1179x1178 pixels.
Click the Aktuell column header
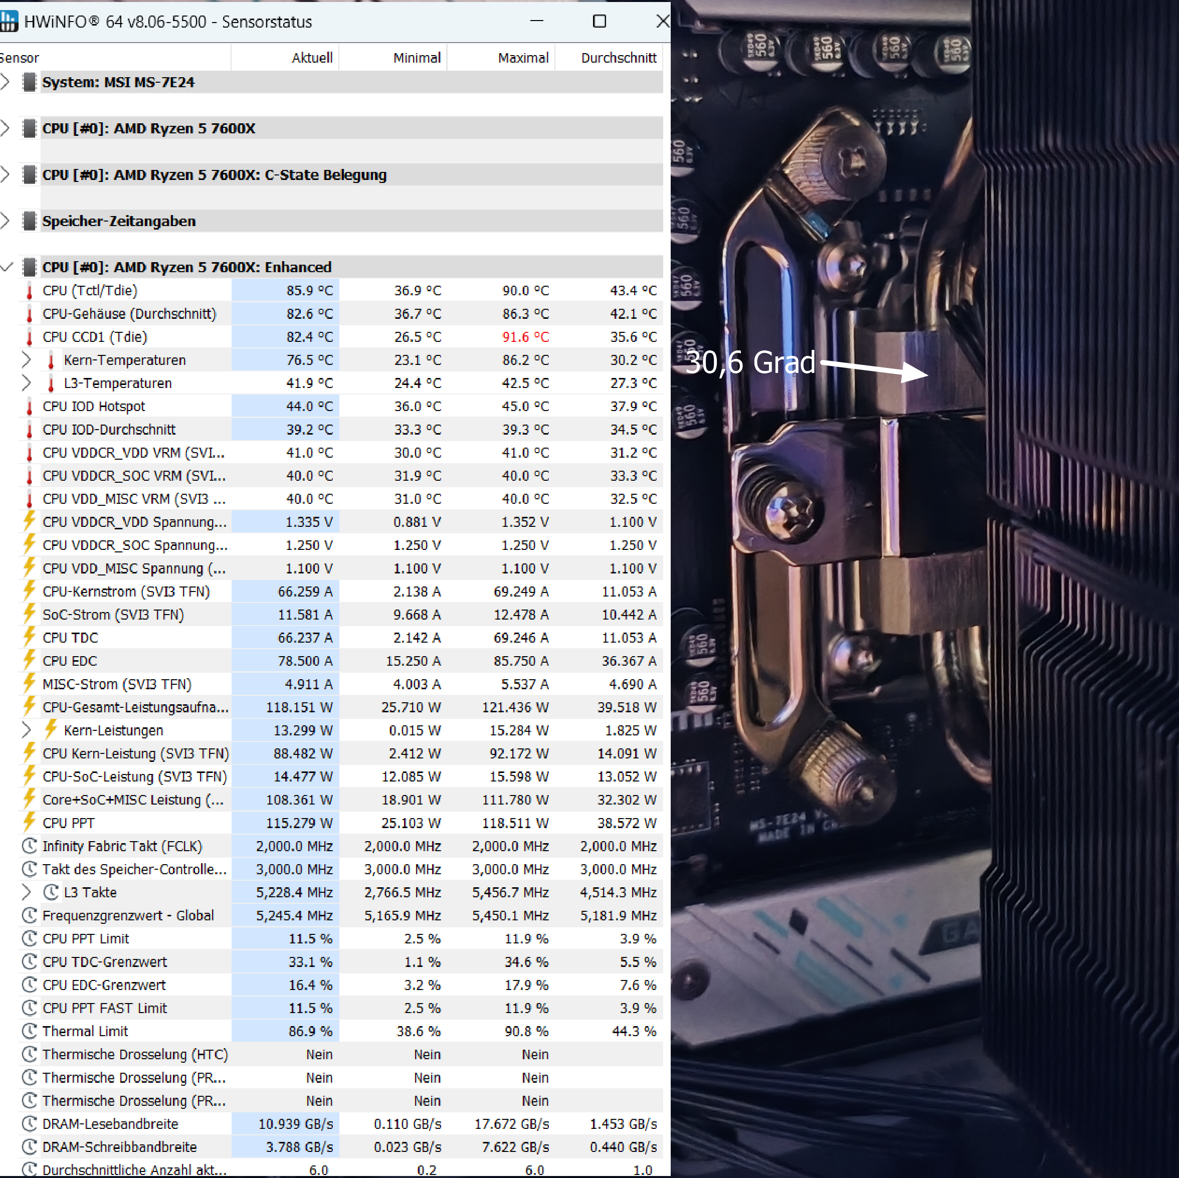coord(311,58)
